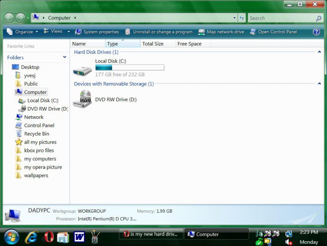Collapse Devices with Removable Storage group
This screenshot has height=246, width=327.
(x=319, y=83)
